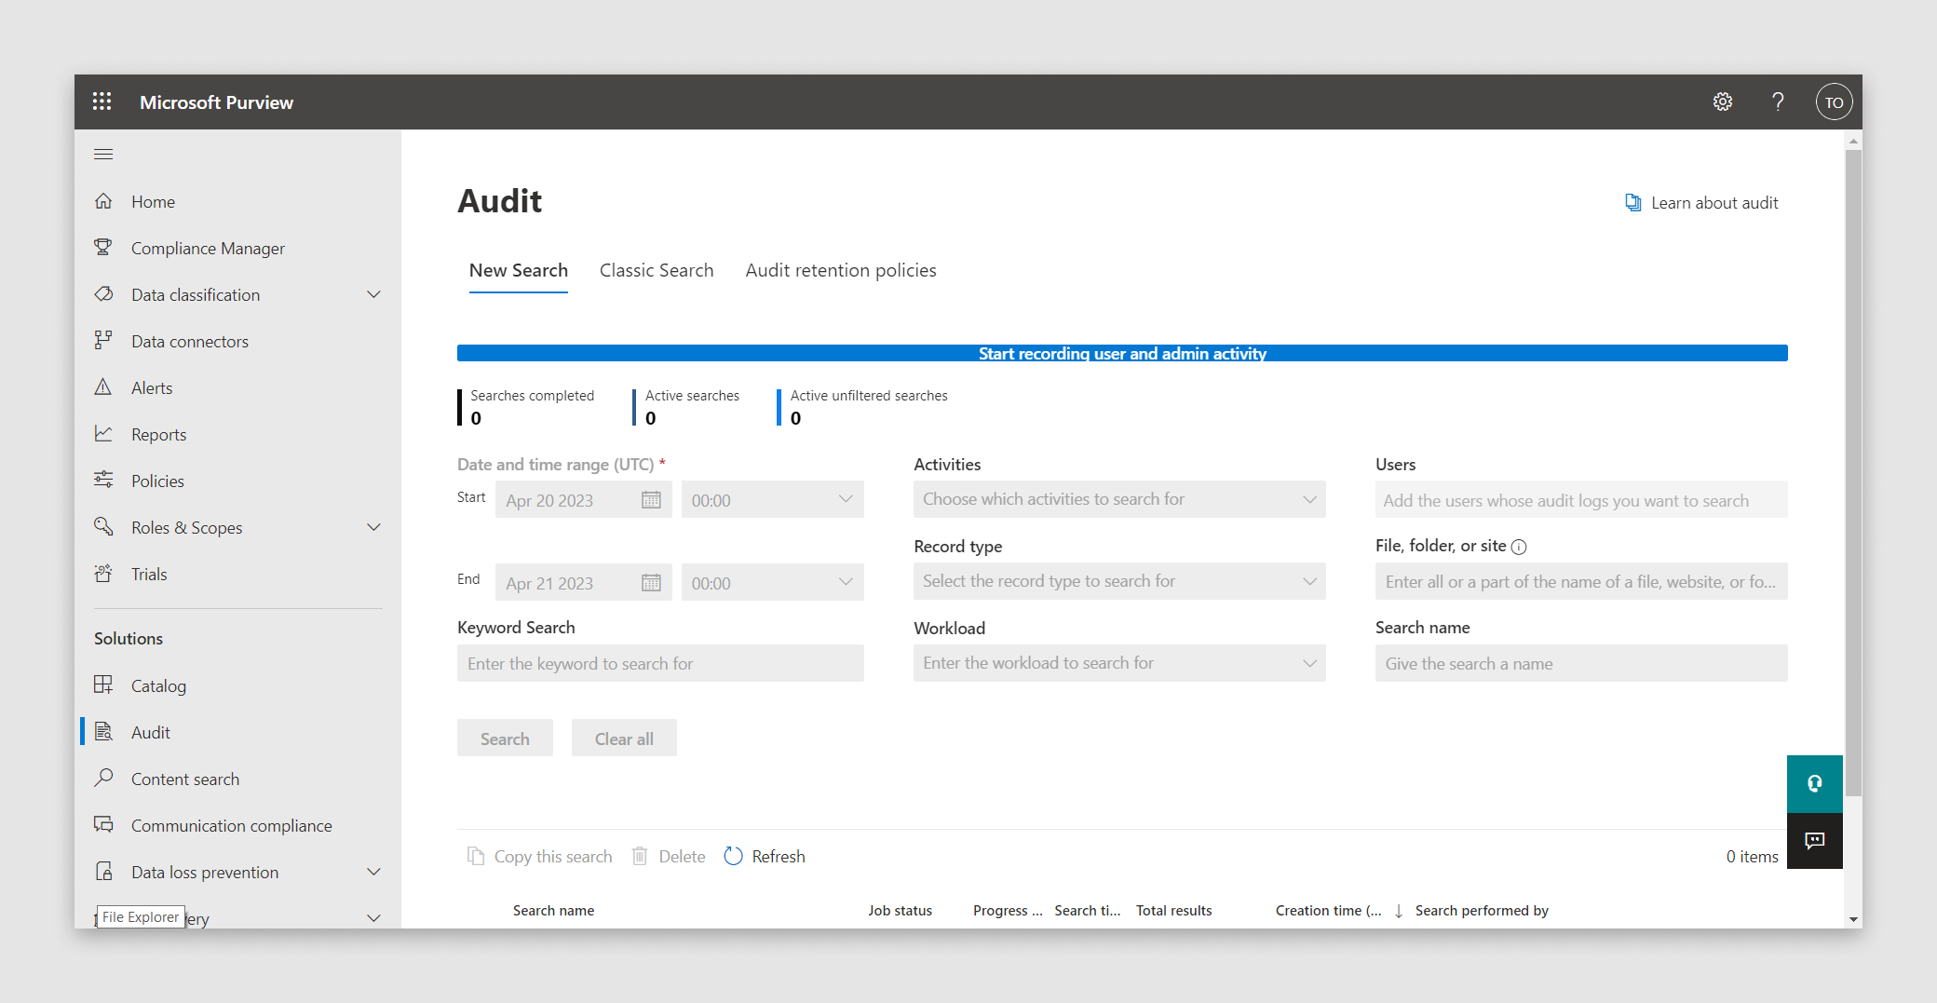Image resolution: width=1937 pixels, height=1003 pixels.
Task: Switch to the New Search tab
Action: pyautogui.click(x=519, y=270)
